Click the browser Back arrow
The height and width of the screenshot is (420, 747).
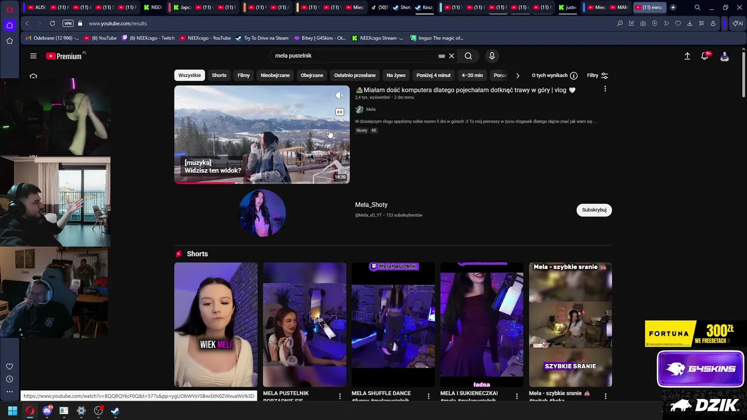pyautogui.click(x=27, y=23)
